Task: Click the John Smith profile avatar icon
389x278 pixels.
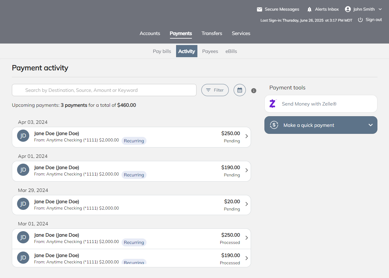Action: 348,9
